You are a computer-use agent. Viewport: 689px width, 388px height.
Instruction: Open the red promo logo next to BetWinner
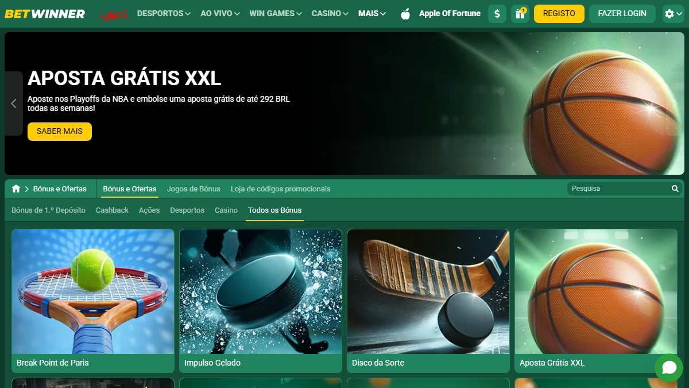(114, 14)
